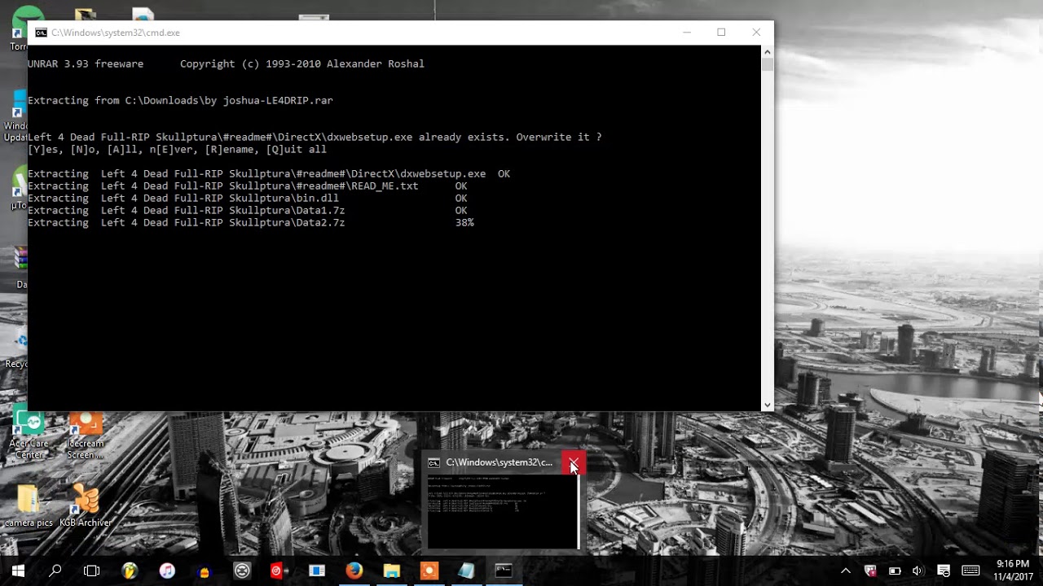Click the 'already exists. Overwrite it ?' line

click(x=315, y=137)
